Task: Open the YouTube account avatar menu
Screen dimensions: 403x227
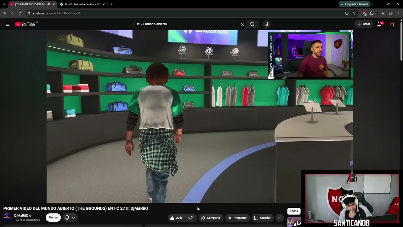Action: (392, 24)
